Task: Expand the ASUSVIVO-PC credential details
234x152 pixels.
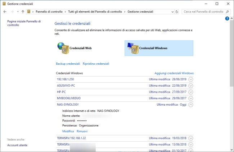Action: 191,86
